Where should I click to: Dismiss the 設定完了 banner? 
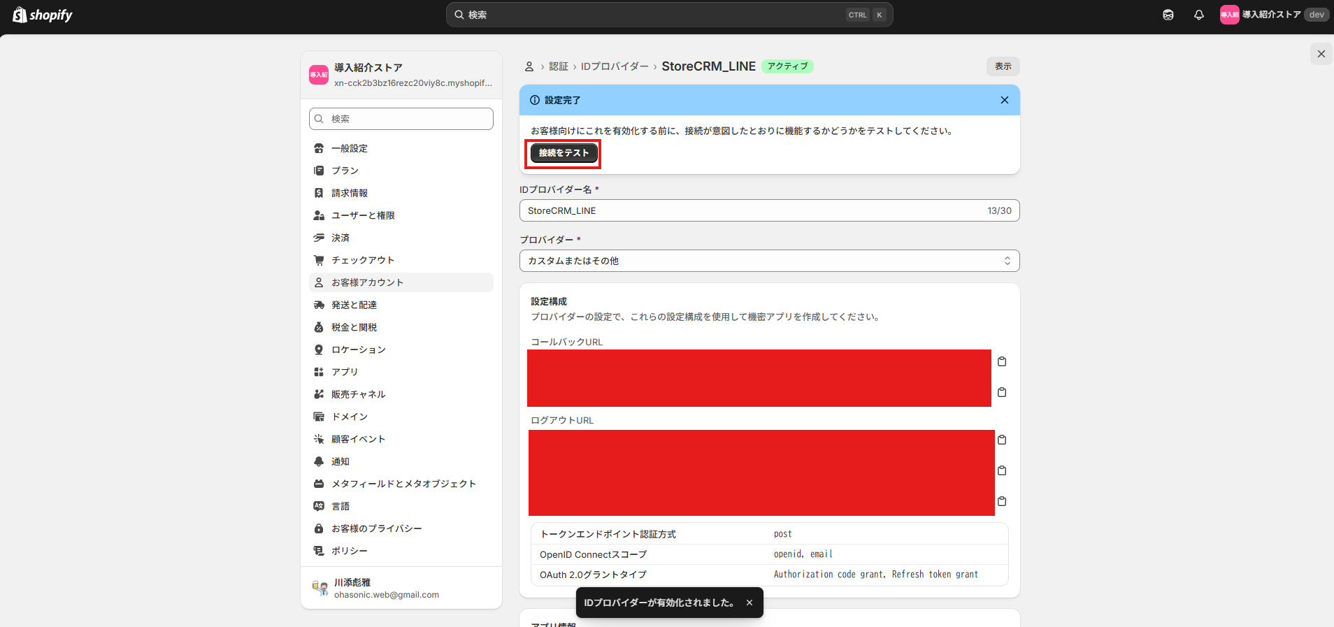coord(1004,100)
